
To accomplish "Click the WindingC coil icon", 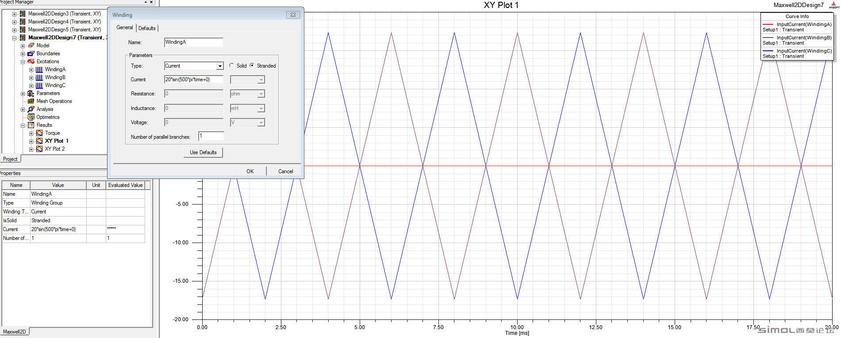I will 39,85.
